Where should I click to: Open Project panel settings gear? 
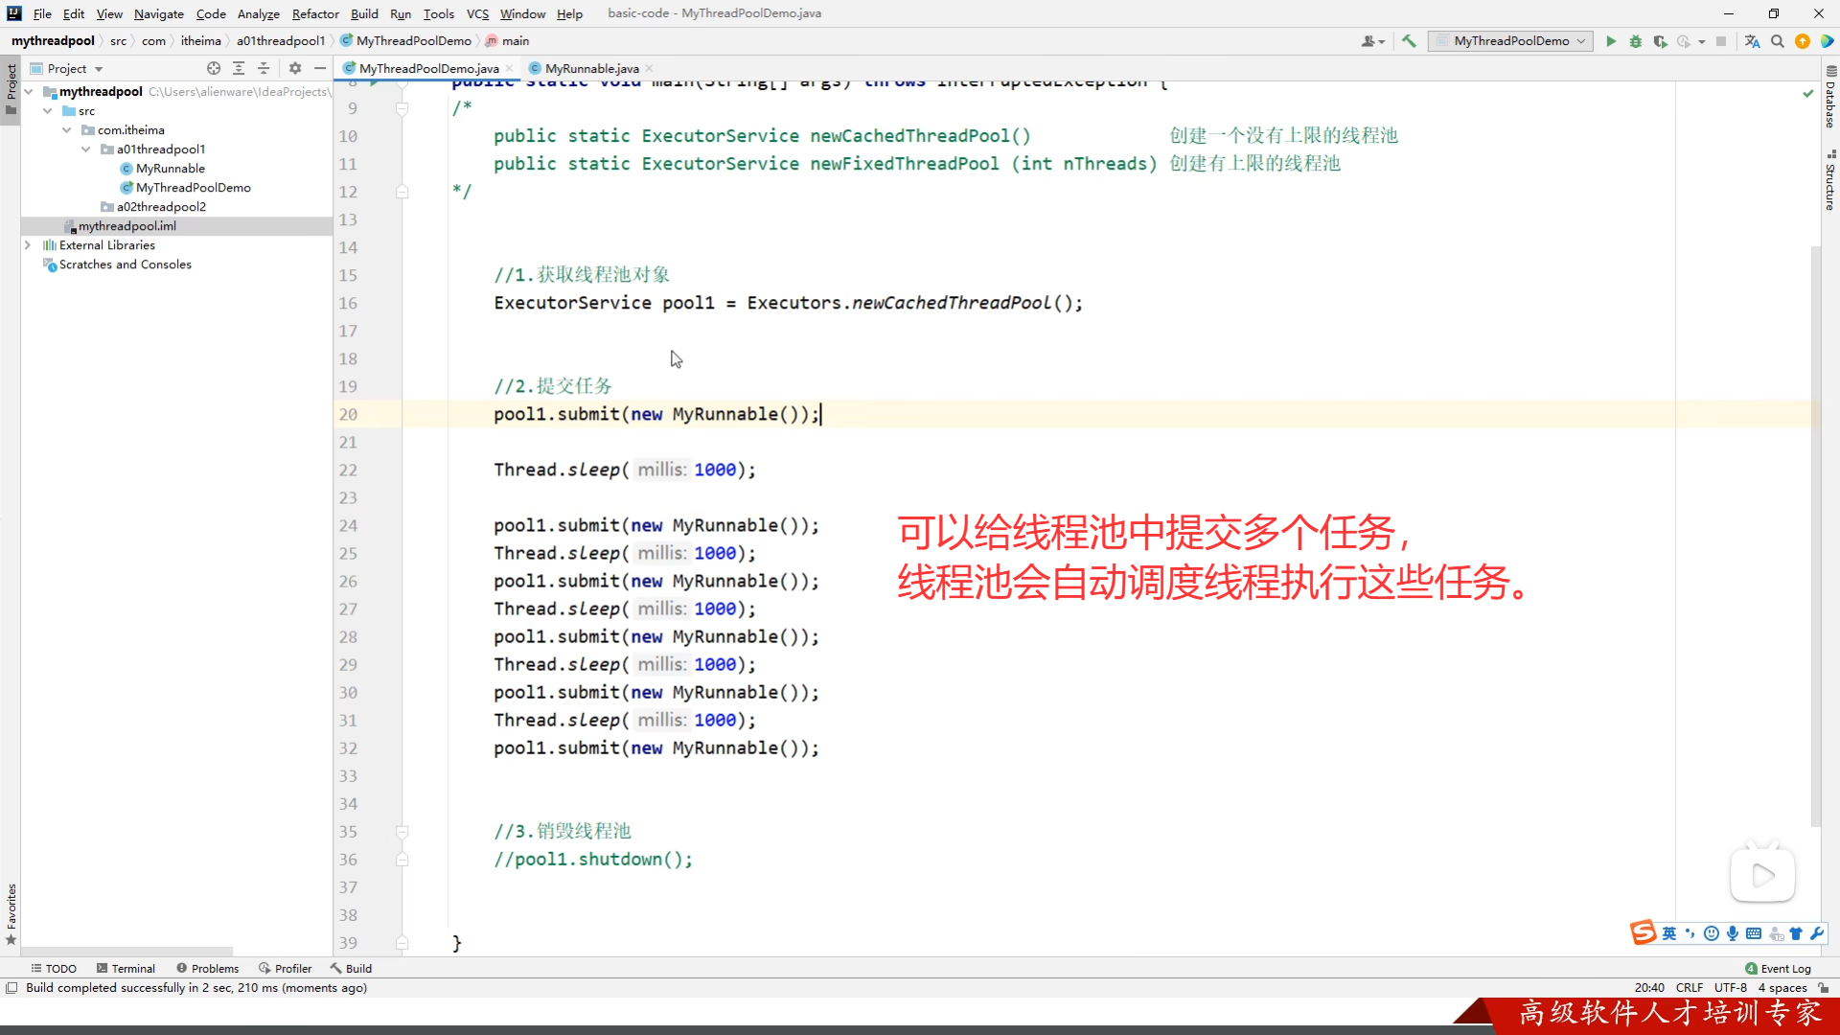(295, 68)
